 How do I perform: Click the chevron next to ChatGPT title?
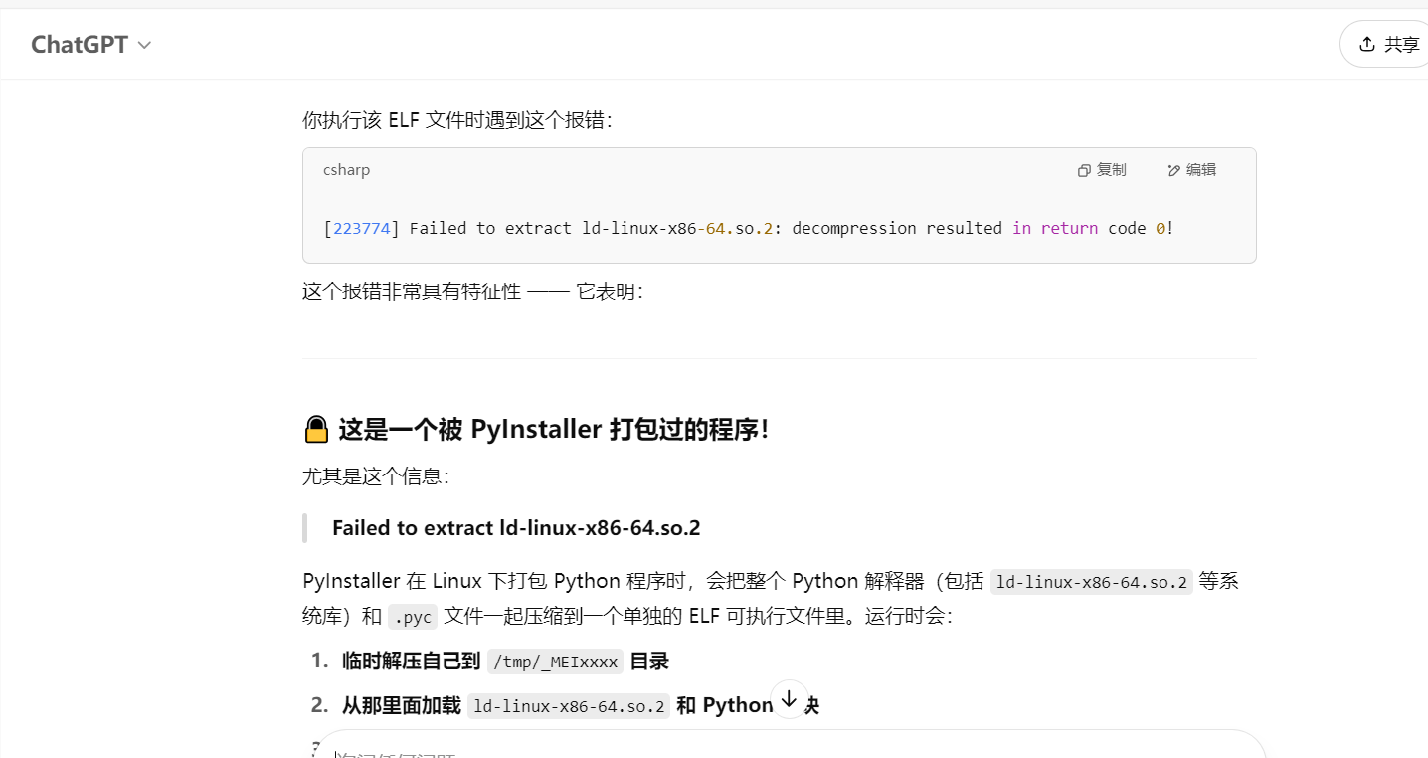[x=145, y=45]
